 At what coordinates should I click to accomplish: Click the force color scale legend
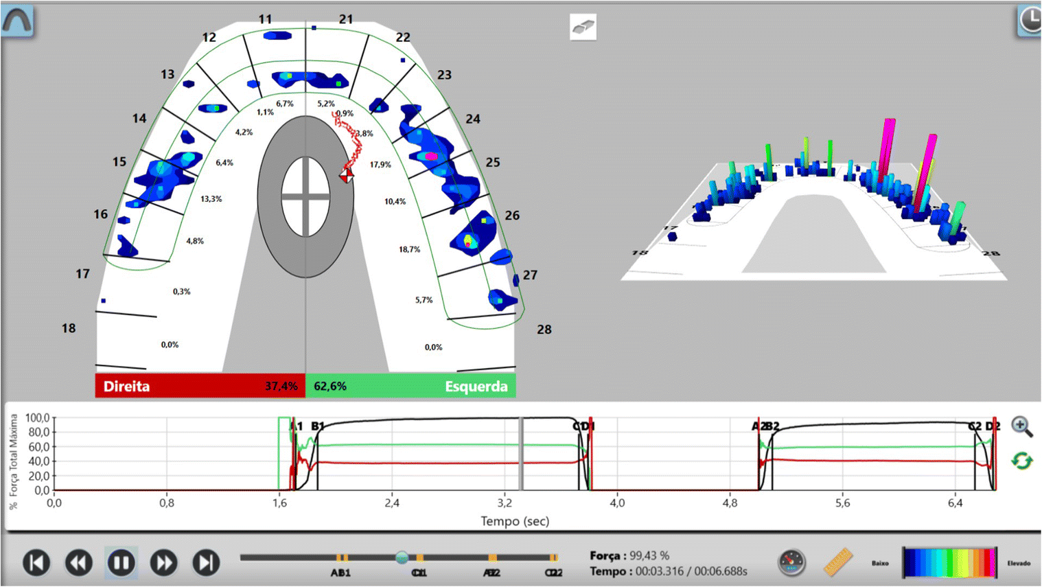tap(949, 563)
